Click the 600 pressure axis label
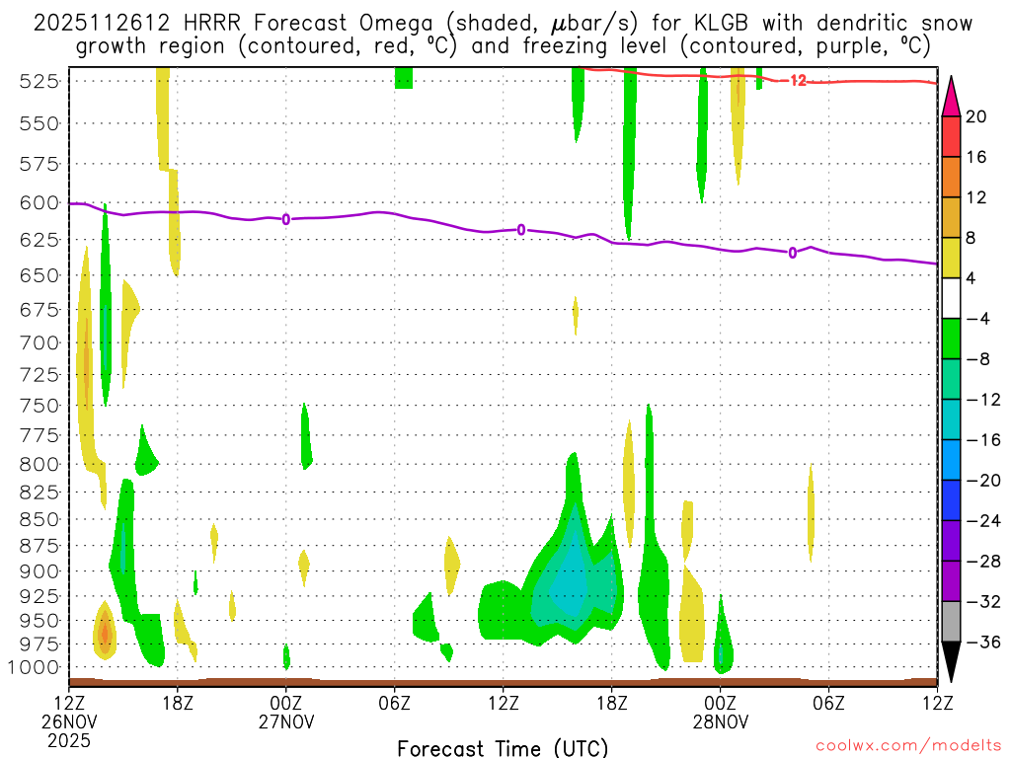This screenshot has height=758, width=1011. [39, 203]
